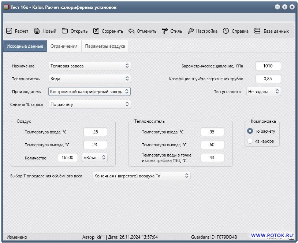Open the База данных database icon
This screenshot has height=243, width=298.
click(x=257, y=31)
